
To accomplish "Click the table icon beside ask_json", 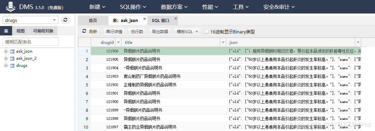I will point(12,51).
